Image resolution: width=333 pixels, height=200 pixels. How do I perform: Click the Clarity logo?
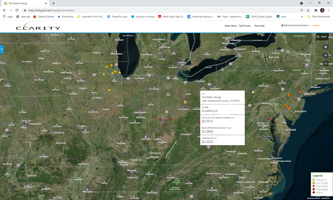click(x=38, y=27)
